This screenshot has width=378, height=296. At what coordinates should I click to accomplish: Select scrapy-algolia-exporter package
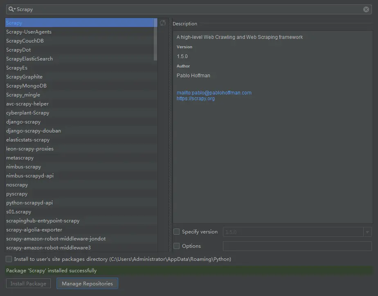(81, 229)
